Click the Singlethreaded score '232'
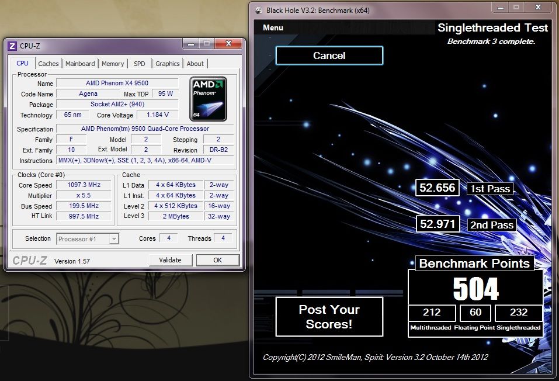This screenshot has width=559, height=381. coord(519,313)
